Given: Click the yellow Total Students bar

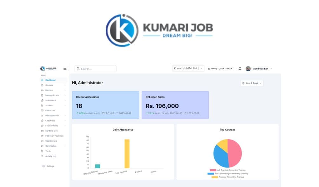Looking at the screenshot, I should [x=127, y=154].
